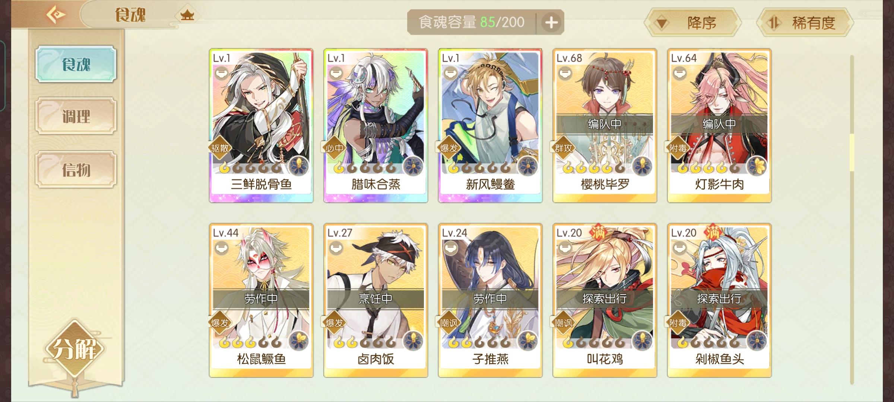Tap the 嘲讽 badge on 叫花鸡
This screenshot has width=894, height=402.
(x=563, y=323)
